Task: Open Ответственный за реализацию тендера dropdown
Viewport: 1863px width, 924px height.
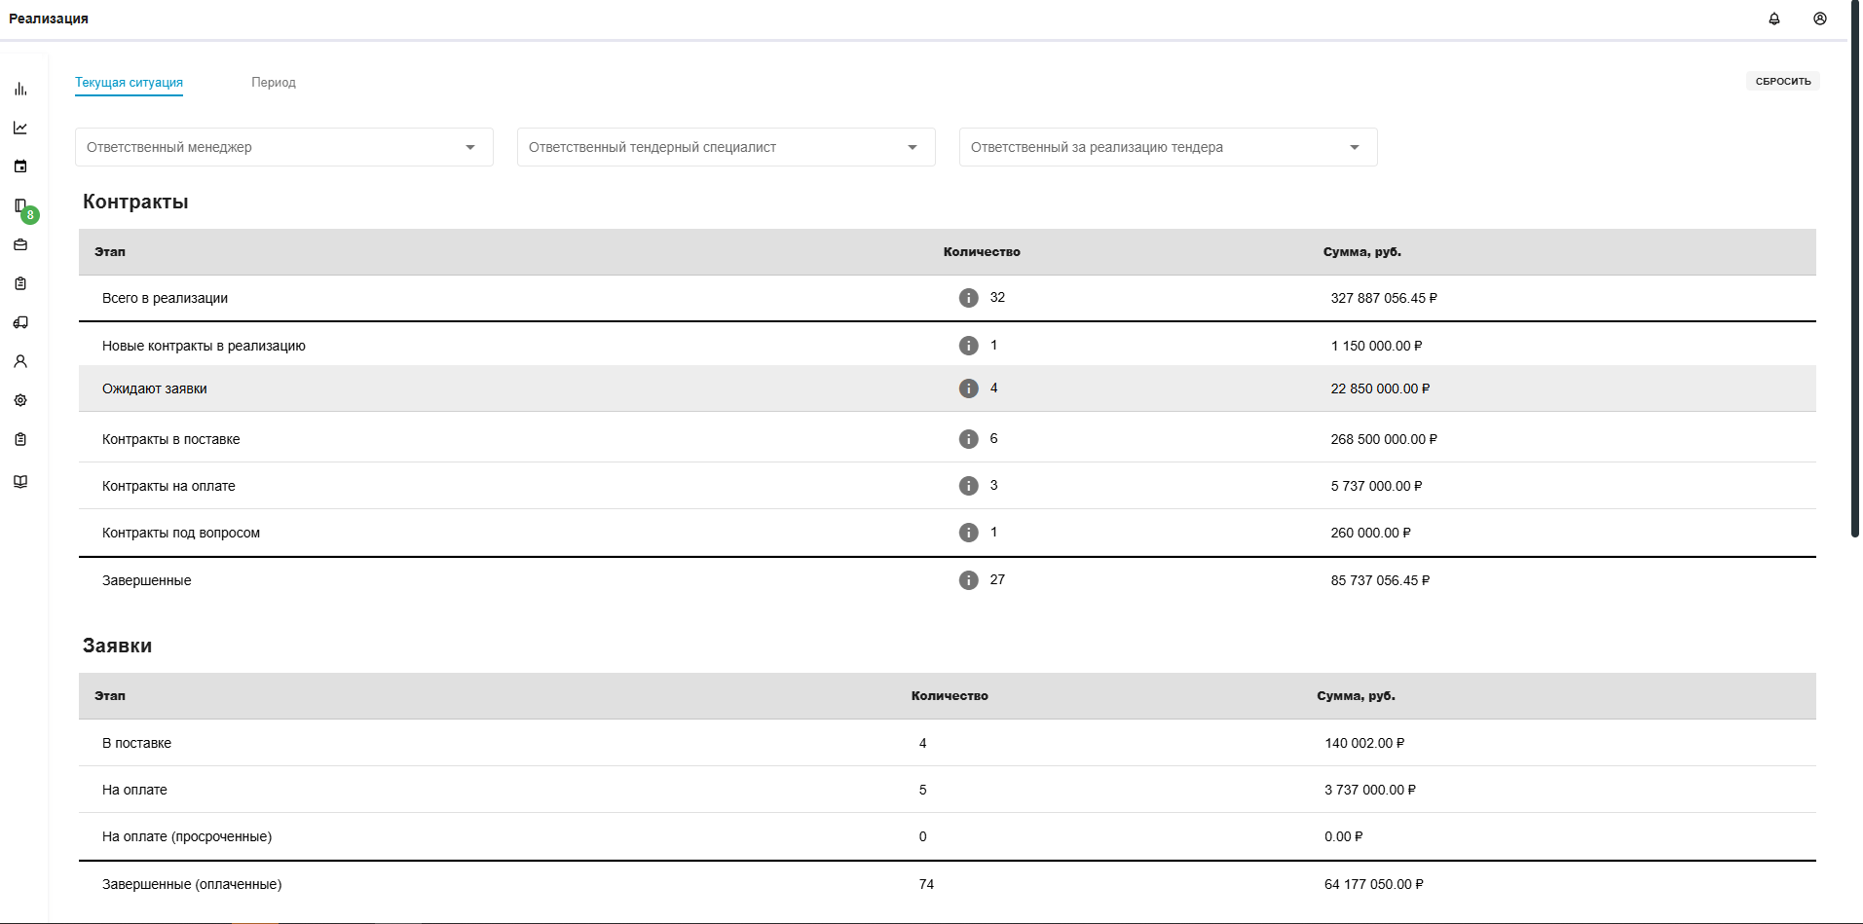Action: point(1169,147)
